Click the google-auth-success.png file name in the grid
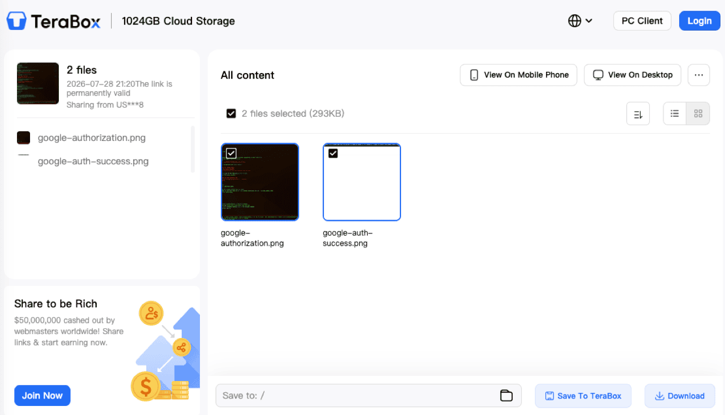 (348, 238)
